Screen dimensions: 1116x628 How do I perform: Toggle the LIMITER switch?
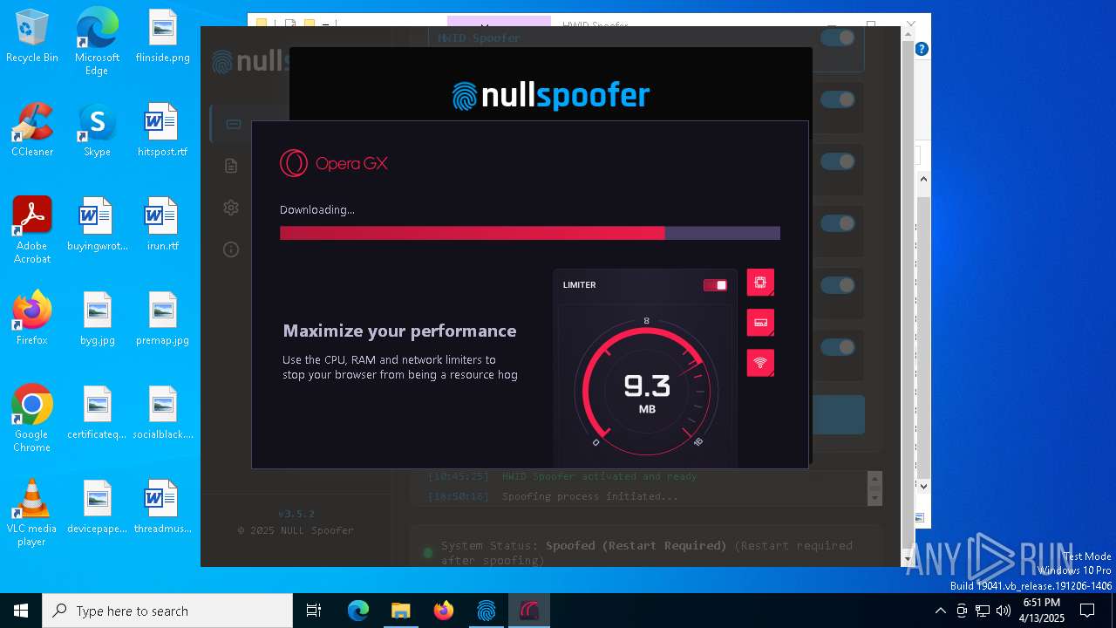point(715,285)
